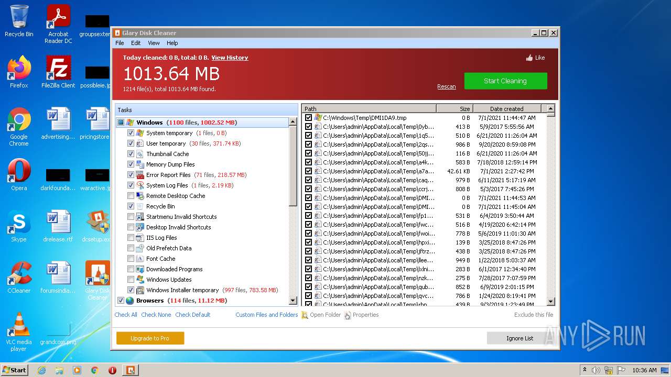Image resolution: width=671 pixels, height=377 pixels.
Task: Click the Error Report Files icon
Action: [140, 175]
